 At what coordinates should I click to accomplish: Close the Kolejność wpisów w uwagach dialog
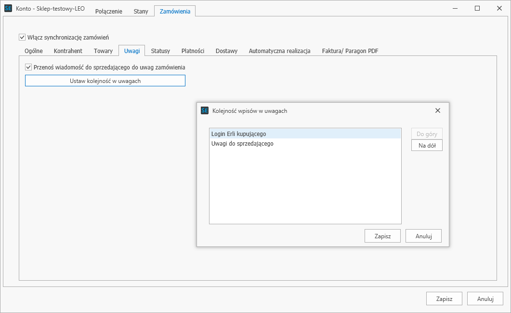[438, 110]
